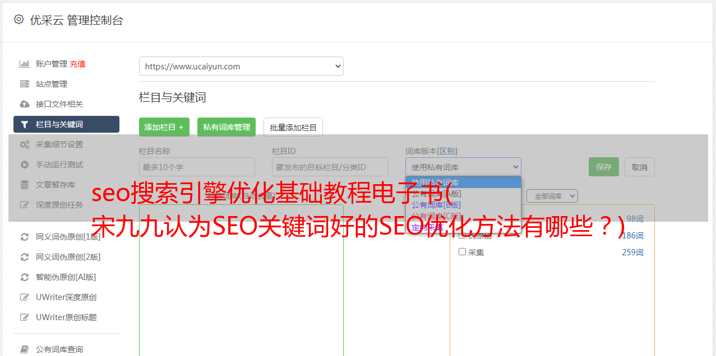
Task: Click the 取消 button
Action: click(640, 167)
